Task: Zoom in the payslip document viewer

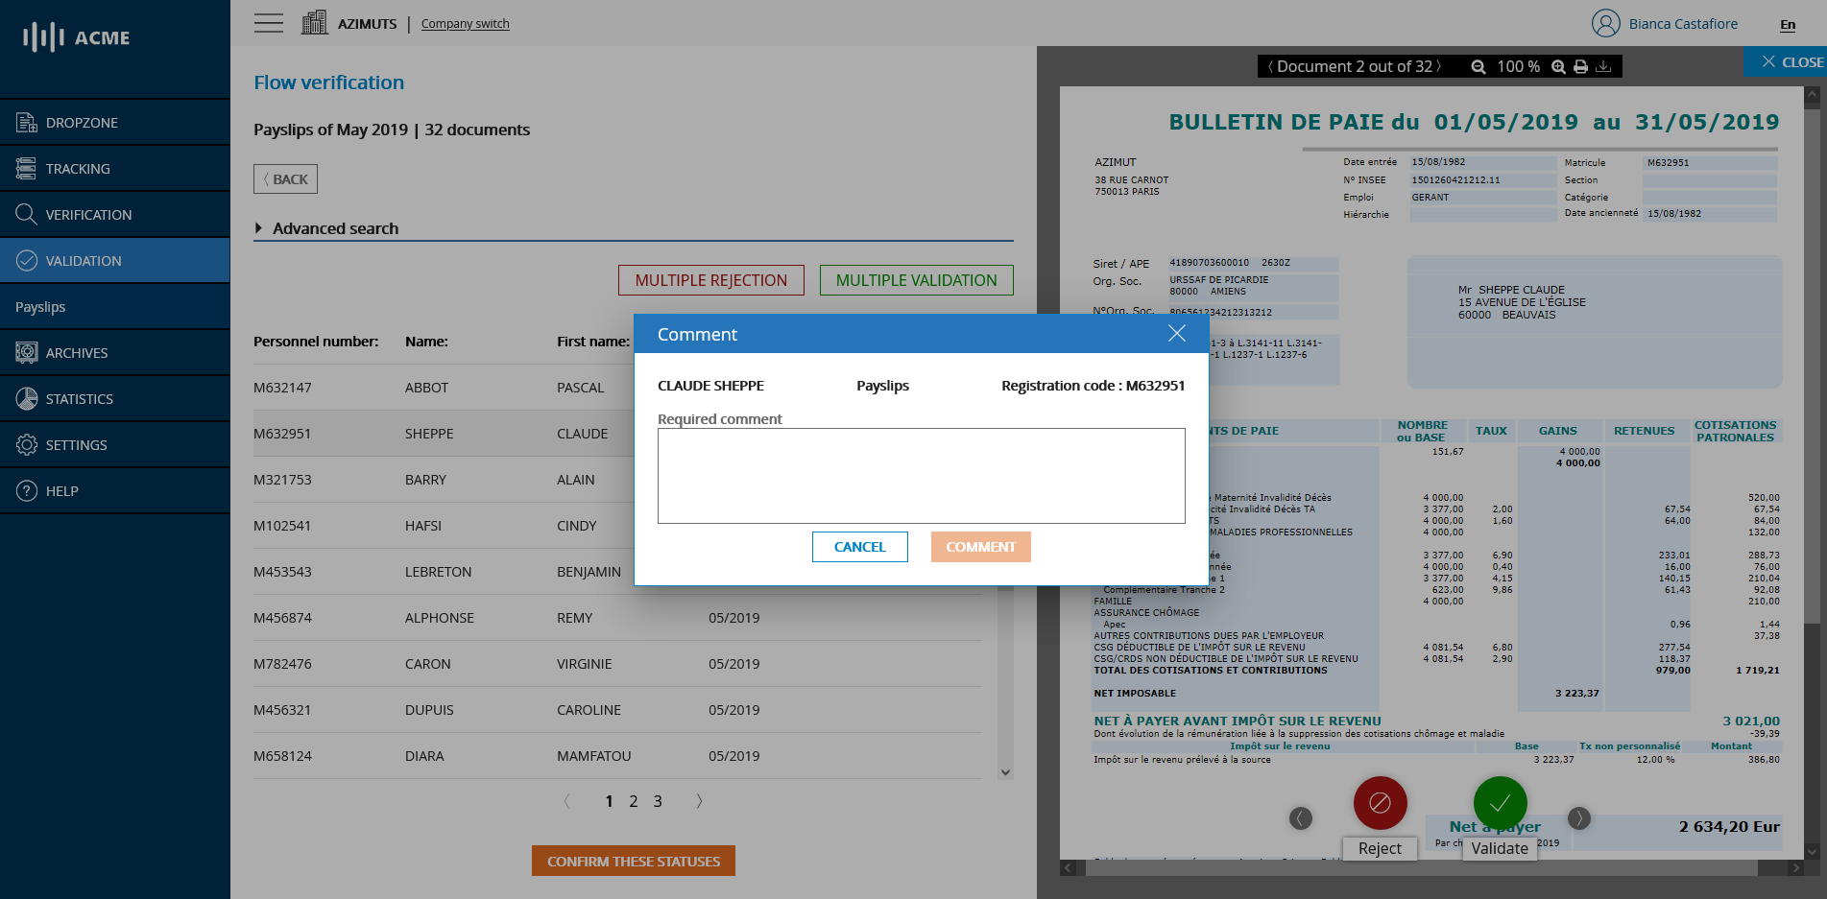Action: pyautogui.click(x=1558, y=67)
